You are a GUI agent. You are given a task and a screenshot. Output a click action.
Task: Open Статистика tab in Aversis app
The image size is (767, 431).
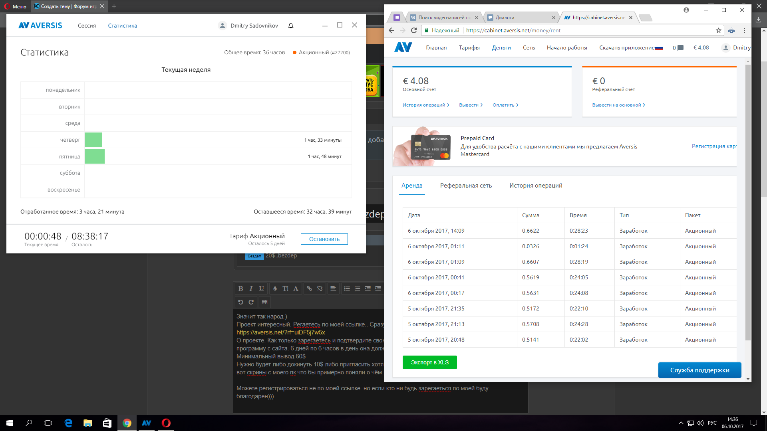[123, 26]
